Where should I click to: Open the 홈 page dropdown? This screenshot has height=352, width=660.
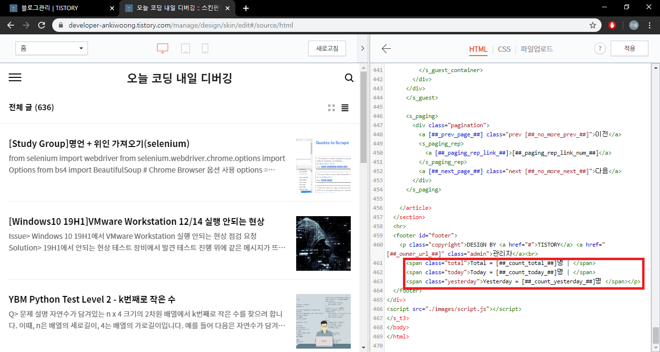pos(52,48)
